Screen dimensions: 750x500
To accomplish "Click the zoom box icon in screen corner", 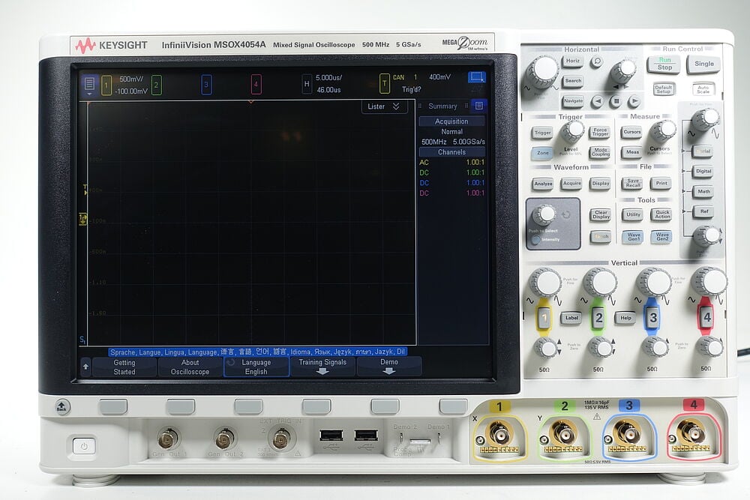I will point(476,78).
